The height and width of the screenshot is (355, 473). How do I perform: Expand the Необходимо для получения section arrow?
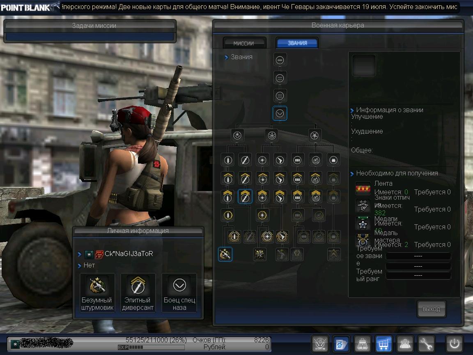352,173
